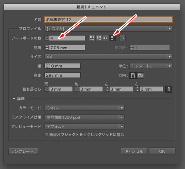Click the 地 bleed 3 mm field

[x=91, y=89]
